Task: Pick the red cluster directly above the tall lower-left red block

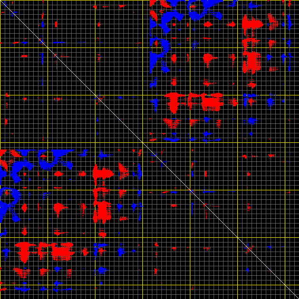Action: click(102, 173)
